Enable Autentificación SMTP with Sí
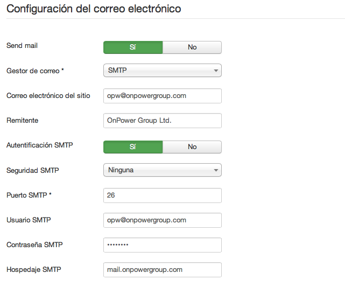 [x=133, y=147]
